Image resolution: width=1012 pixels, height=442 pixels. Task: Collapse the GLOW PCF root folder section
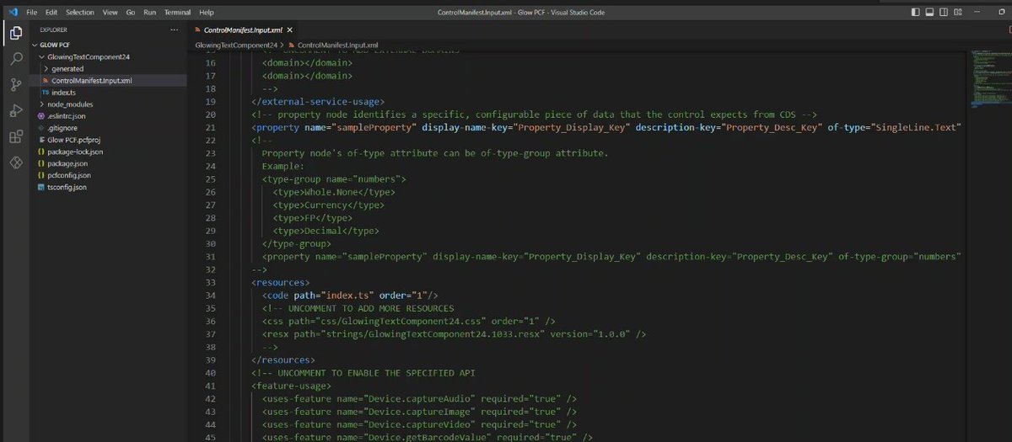(x=35, y=45)
